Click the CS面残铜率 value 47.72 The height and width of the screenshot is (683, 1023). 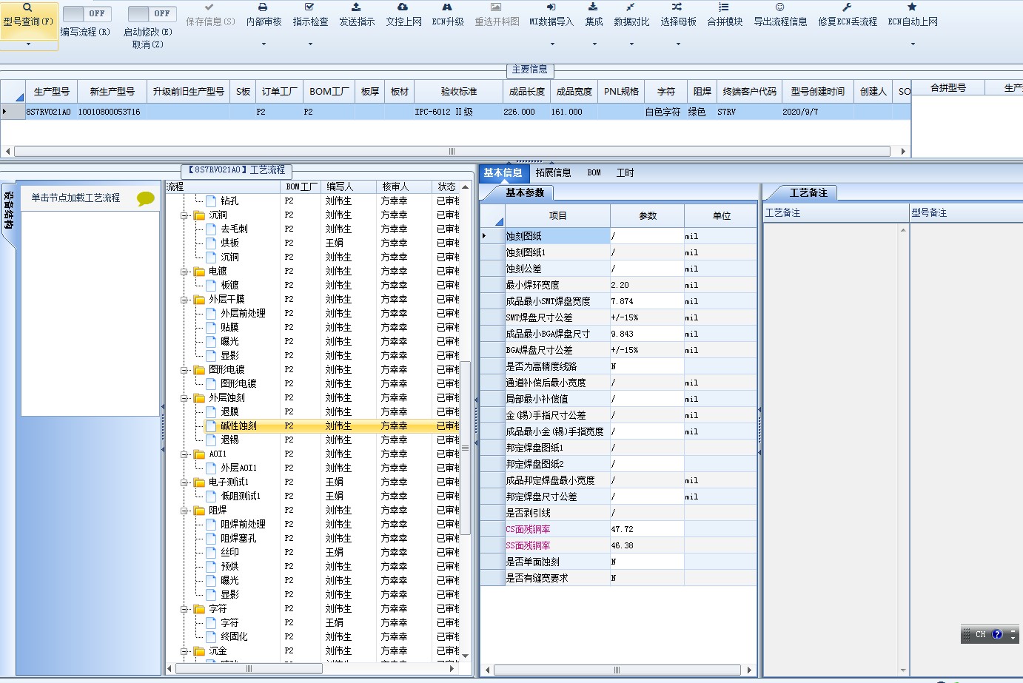click(647, 529)
